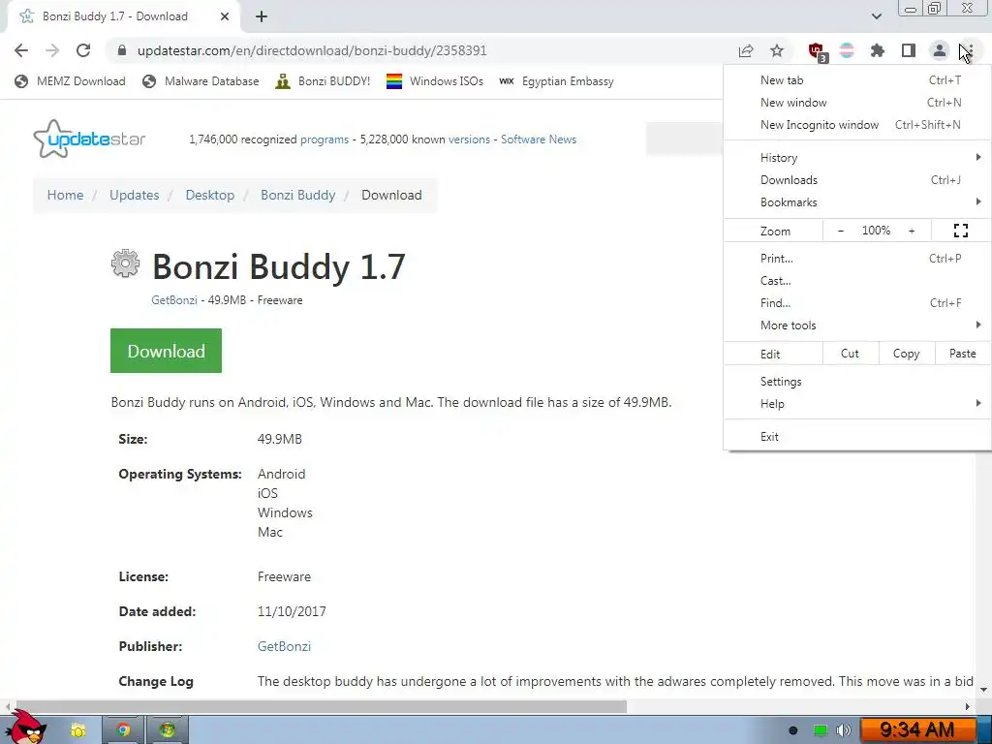992x744 pixels.
Task: Choose Find... from the menu
Action: click(857, 302)
